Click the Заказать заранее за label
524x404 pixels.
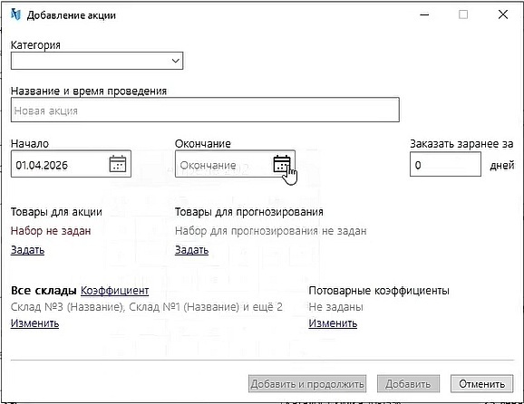[x=461, y=143]
